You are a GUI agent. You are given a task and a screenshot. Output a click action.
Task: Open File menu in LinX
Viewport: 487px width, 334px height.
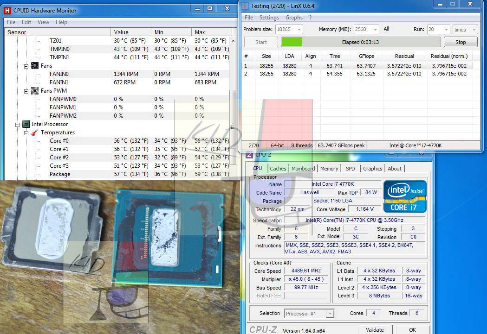(249, 18)
